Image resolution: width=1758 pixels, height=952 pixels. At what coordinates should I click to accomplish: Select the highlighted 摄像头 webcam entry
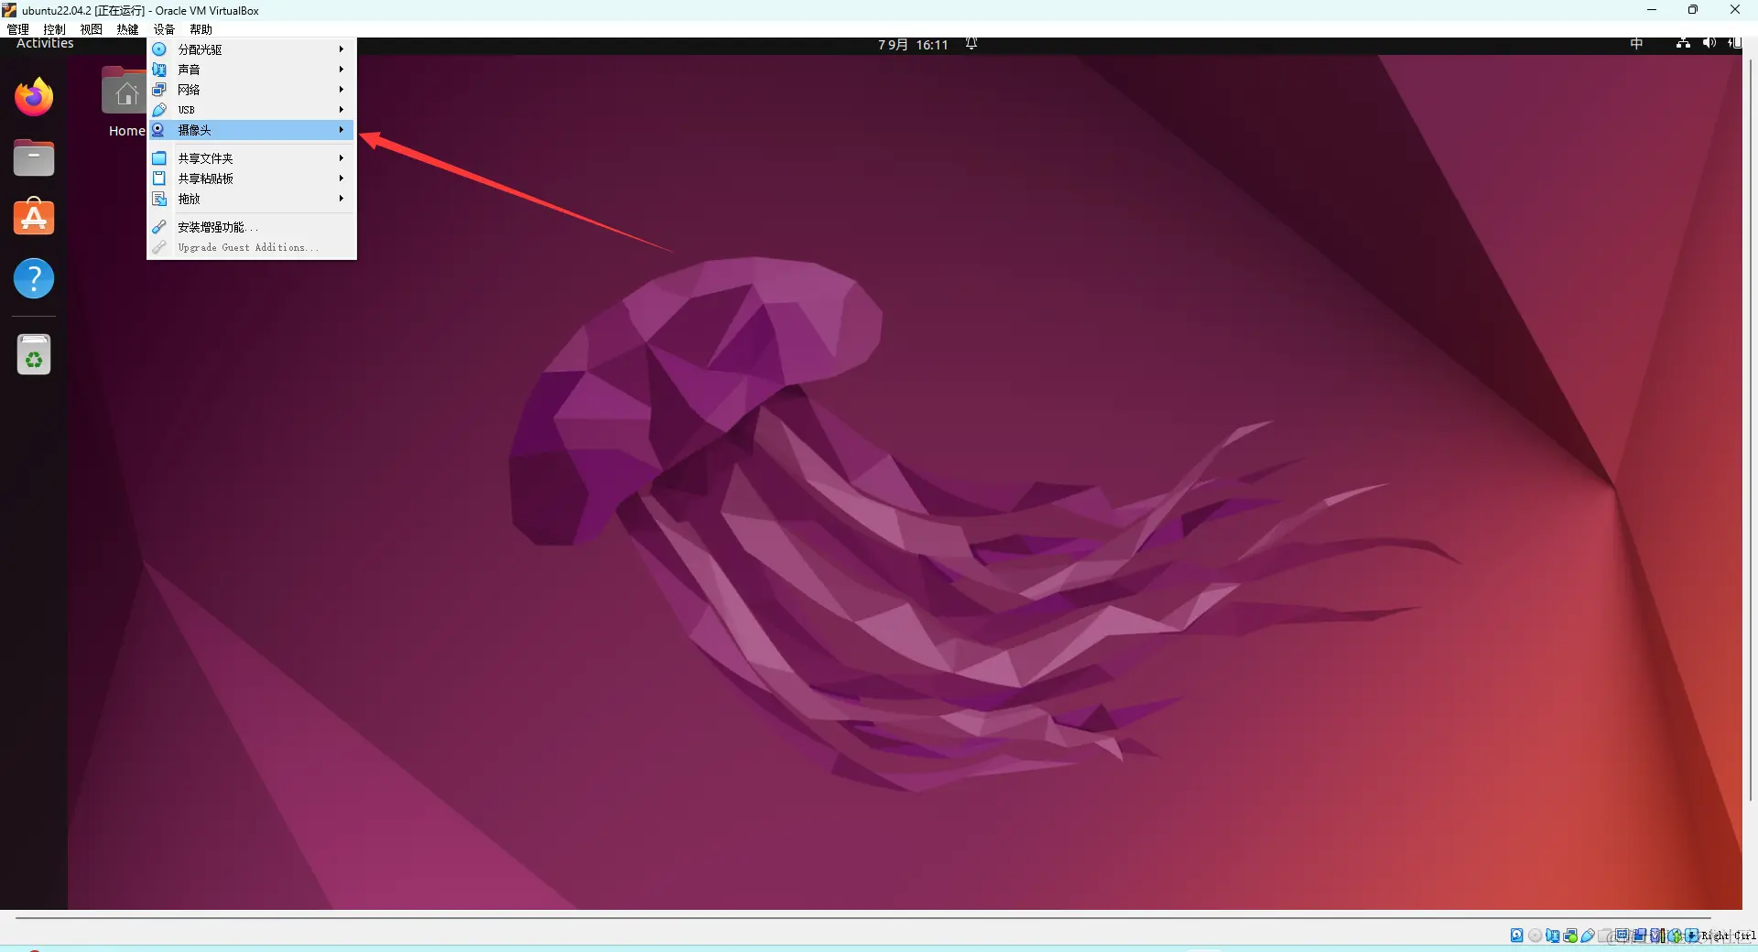[x=252, y=130]
